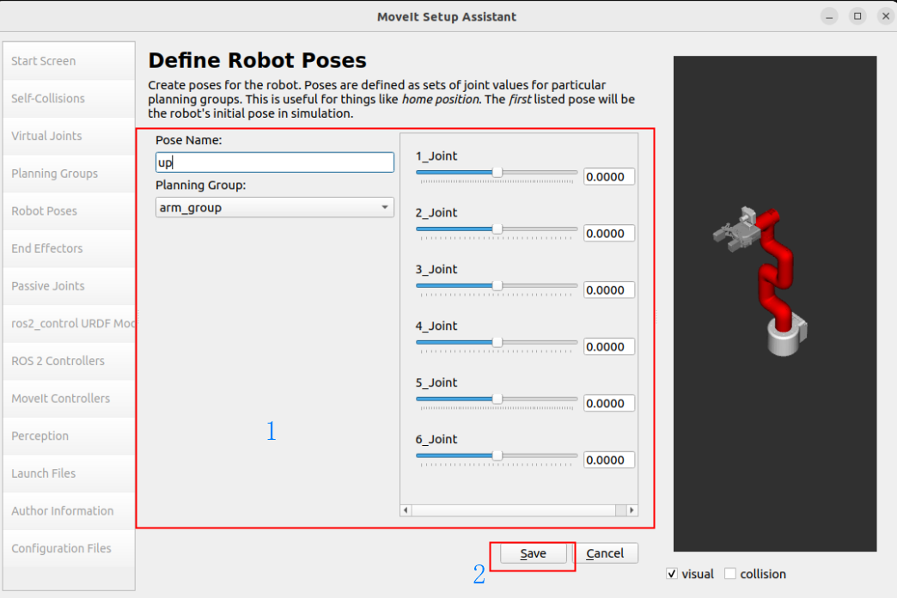Switch to Robot Poses in the sidebar
Screen dimensions: 897x598
coord(69,211)
